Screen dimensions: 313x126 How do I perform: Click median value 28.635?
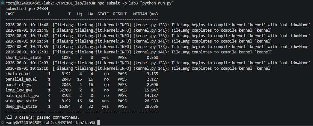tap(151, 106)
